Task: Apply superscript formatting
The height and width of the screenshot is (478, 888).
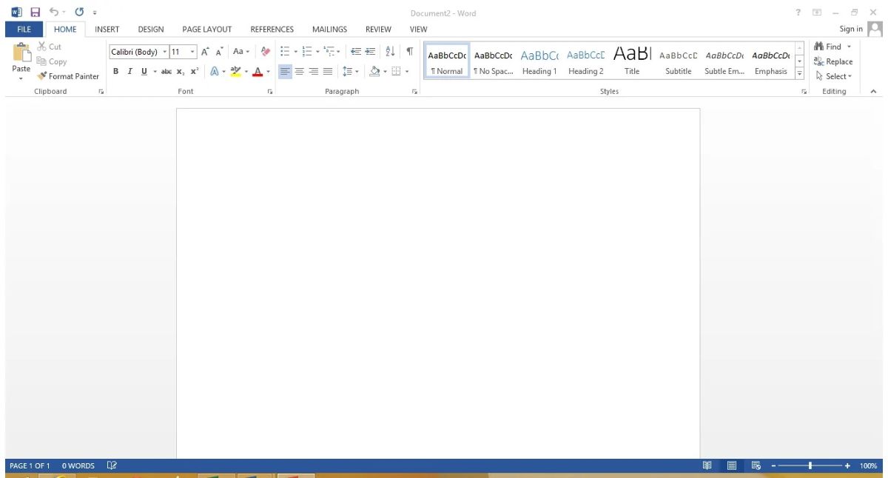Action: (194, 72)
